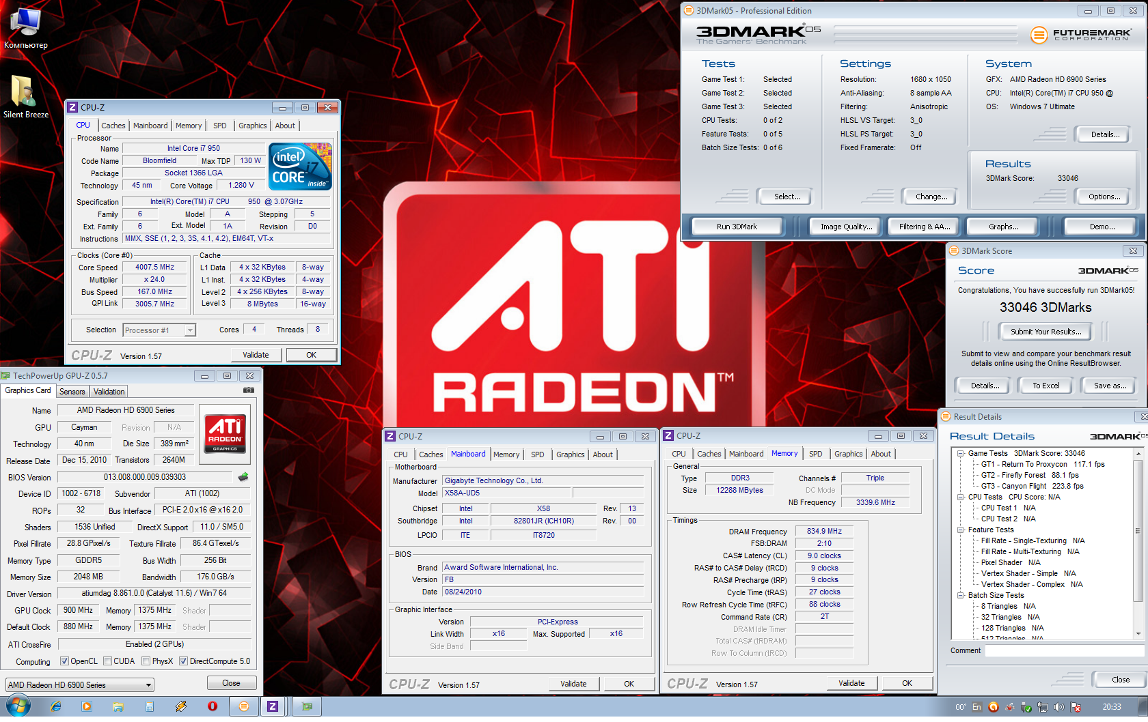Click the Result Details scroll down arrow
This screenshot has height=722, width=1148.
[1138, 634]
